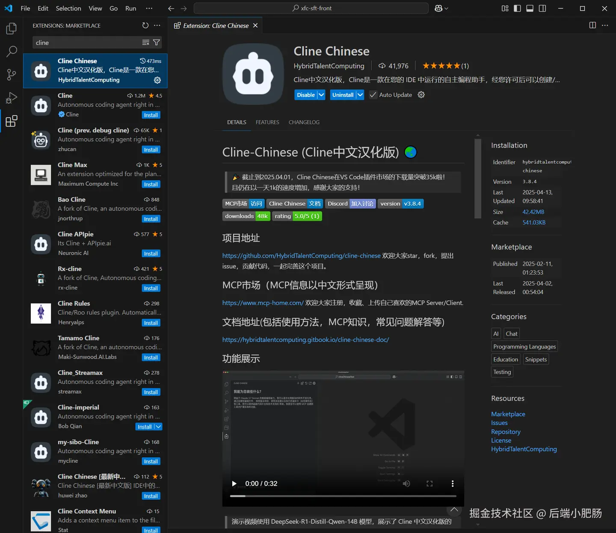Click the readme vertical scrollbar
This screenshot has height=533, width=616.
click(x=478, y=179)
